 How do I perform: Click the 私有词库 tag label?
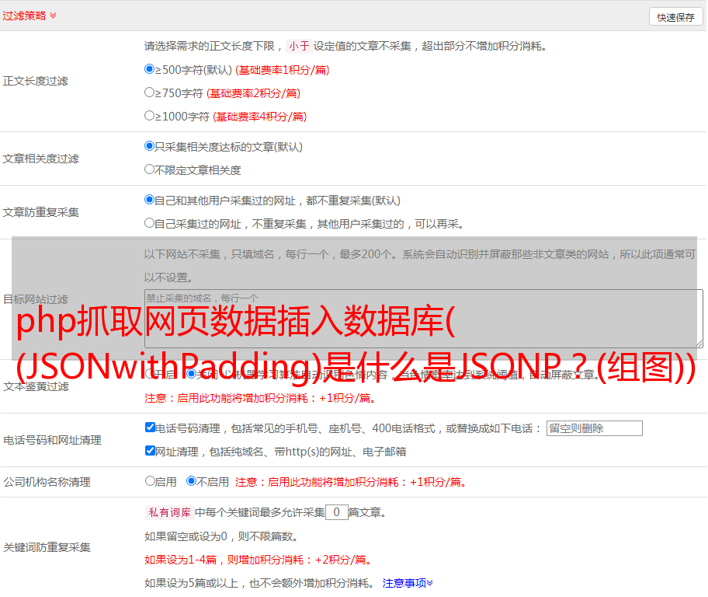[169, 512]
